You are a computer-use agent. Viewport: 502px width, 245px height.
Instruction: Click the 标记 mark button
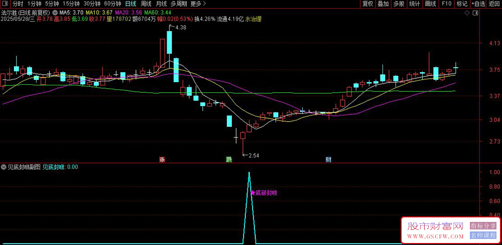point(462,4)
